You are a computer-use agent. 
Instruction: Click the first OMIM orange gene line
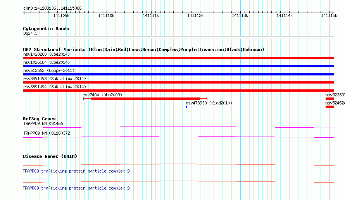point(178,164)
